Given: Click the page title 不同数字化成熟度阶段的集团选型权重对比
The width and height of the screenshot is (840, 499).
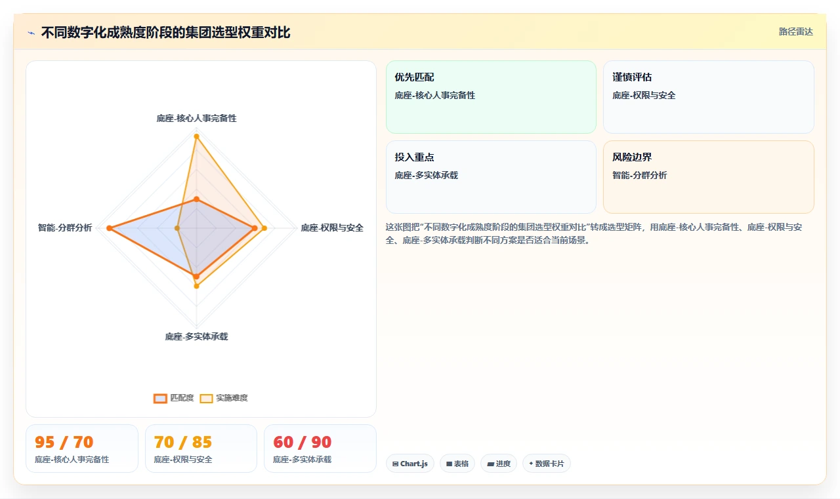Looking at the screenshot, I should click(x=165, y=33).
